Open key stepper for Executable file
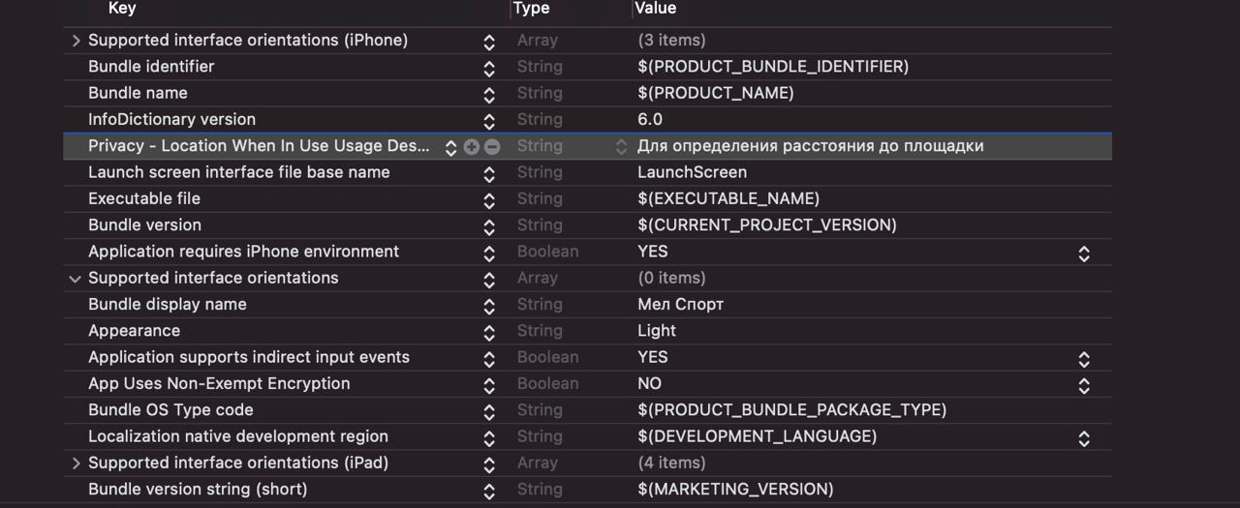This screenshot has height=508, width=1240. [x=489, y=200]
